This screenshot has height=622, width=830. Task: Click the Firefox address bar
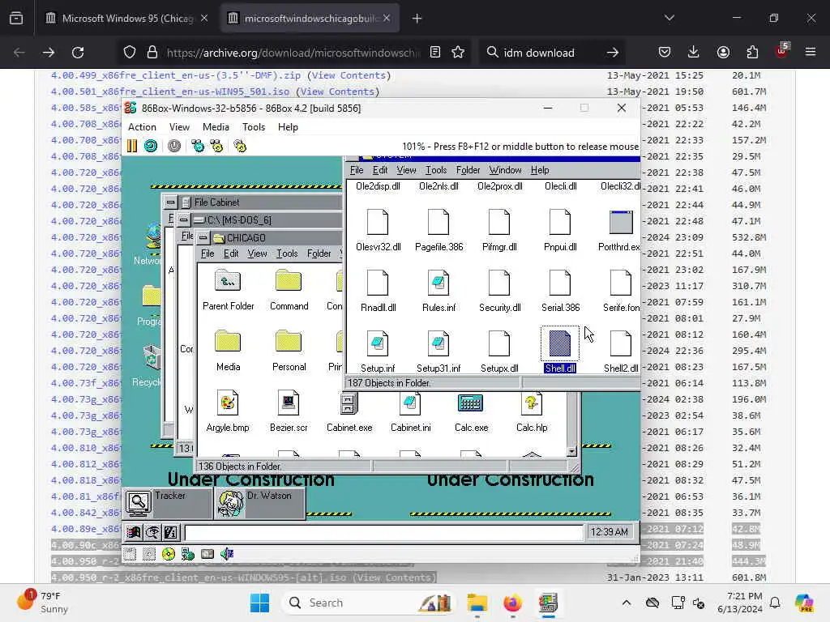tap(292, 53)
